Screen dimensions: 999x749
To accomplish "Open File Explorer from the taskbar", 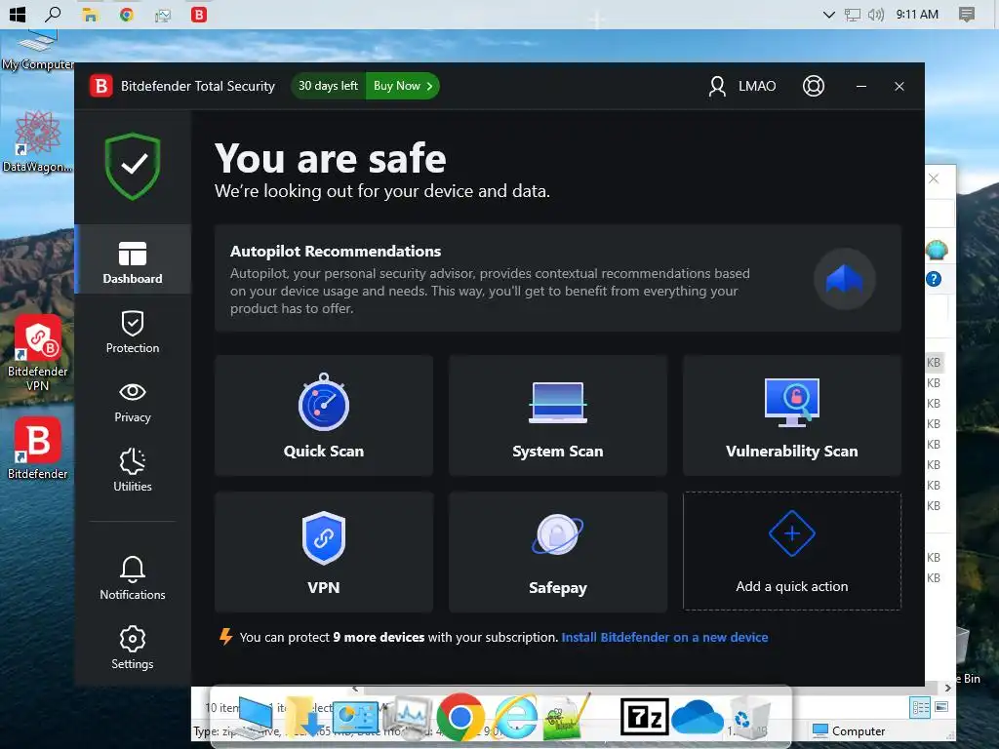I will pyautogui.click(x=90, y=15).
